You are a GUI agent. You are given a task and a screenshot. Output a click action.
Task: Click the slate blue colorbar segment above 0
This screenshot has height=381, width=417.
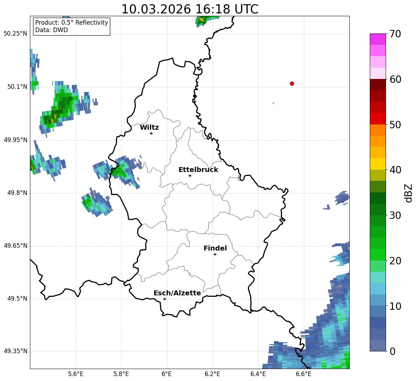378,345
